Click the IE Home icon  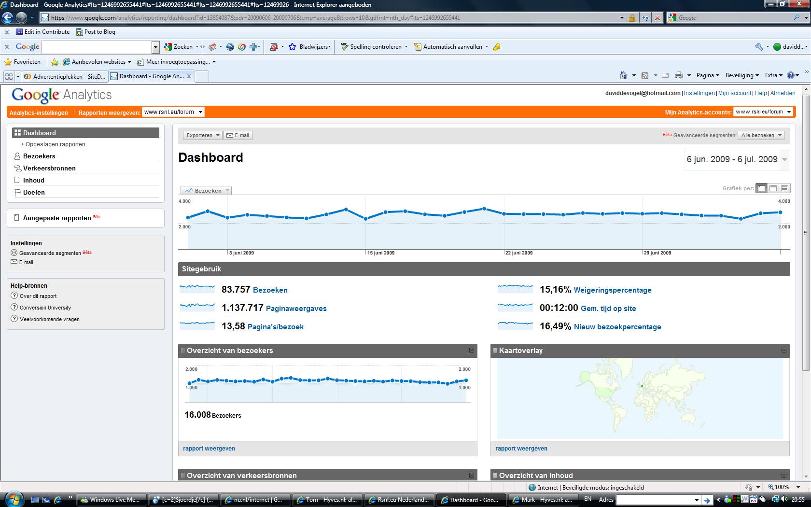[624, 75]
